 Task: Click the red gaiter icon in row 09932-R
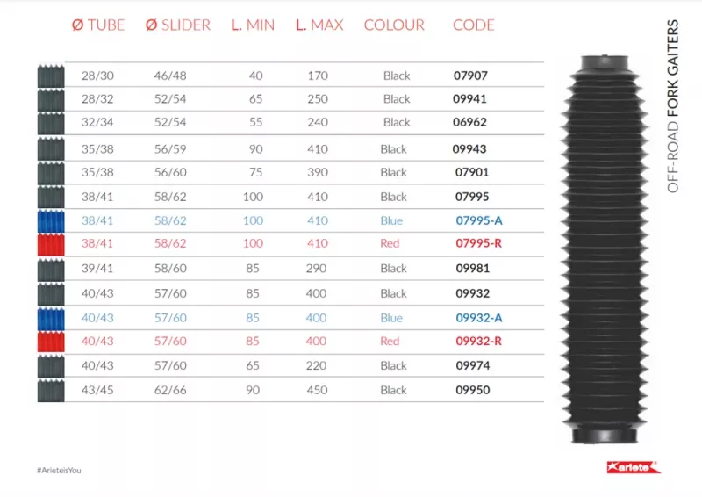(51, 341)
